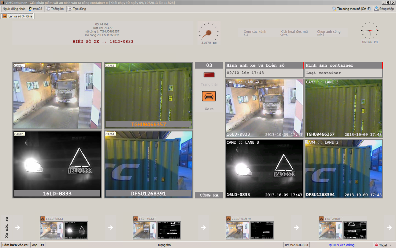Viewport: 396px width, 248px height.
Task: Open the Thoát exit dropdown arrow
Action: [391, 245]
